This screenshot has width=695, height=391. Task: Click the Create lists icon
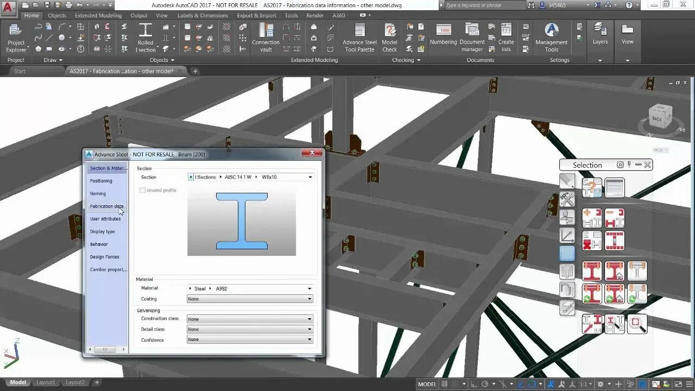point(506,37)
